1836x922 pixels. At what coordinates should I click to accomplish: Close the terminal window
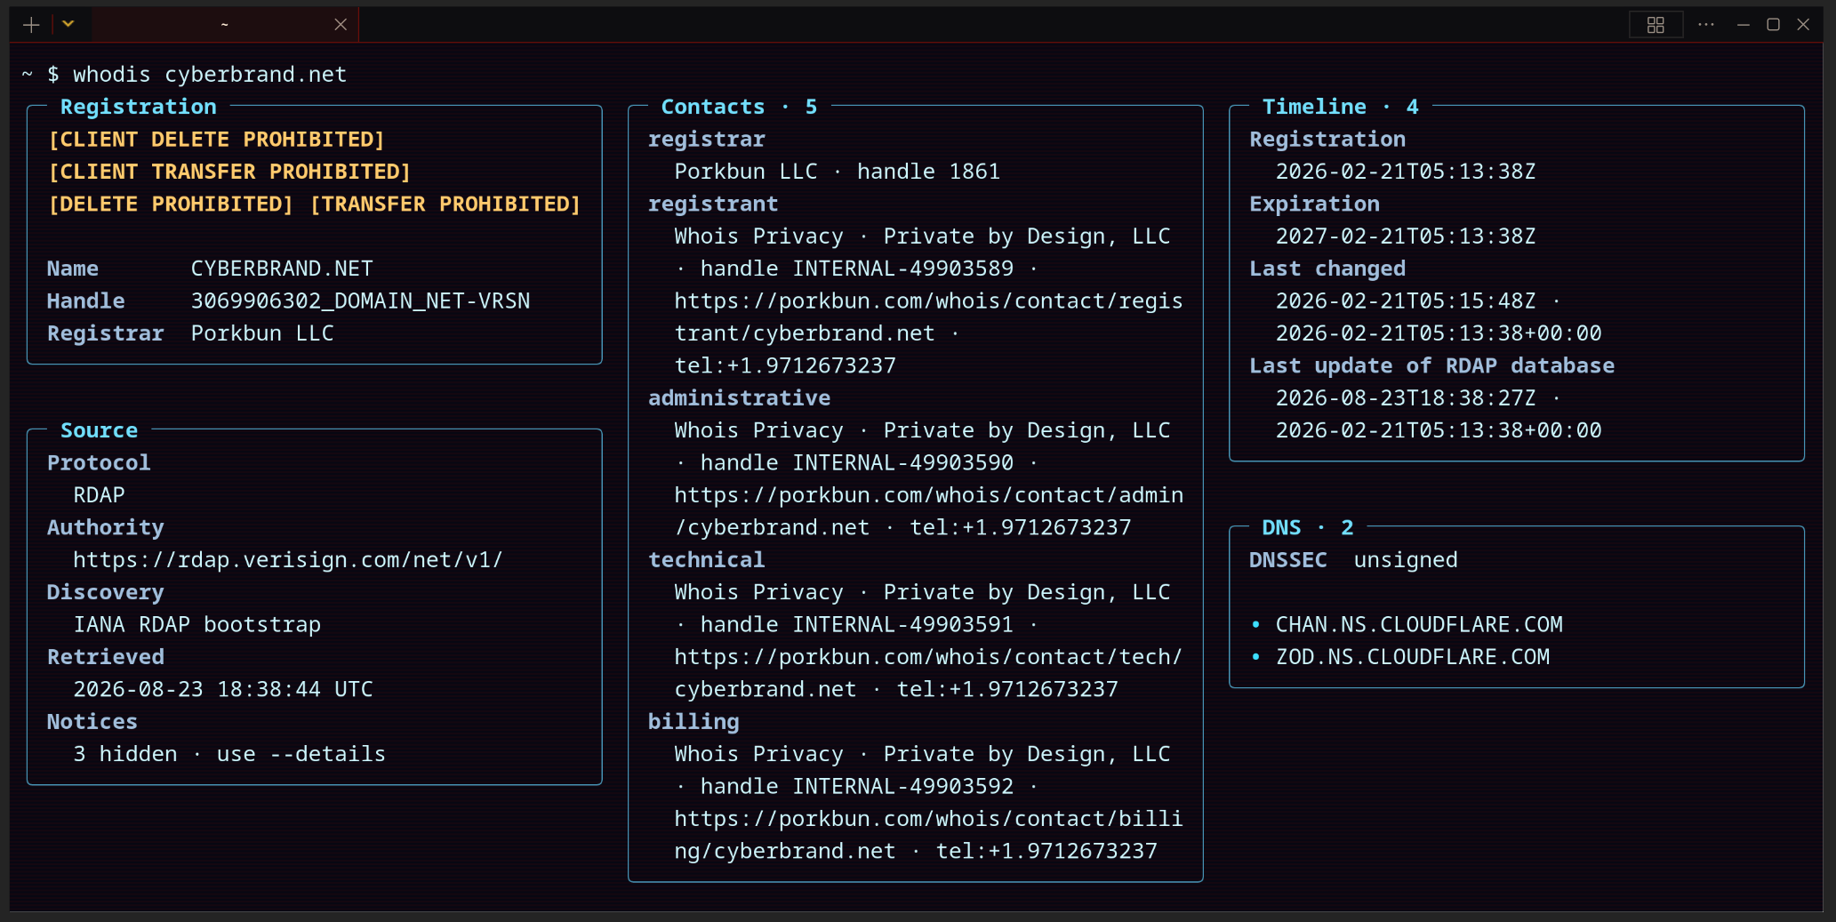click(1803, 25)
